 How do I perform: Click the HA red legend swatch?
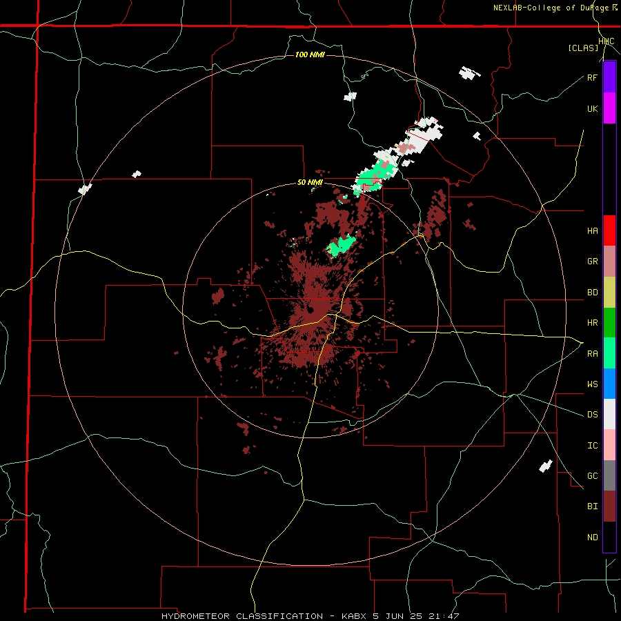(609, 230)
